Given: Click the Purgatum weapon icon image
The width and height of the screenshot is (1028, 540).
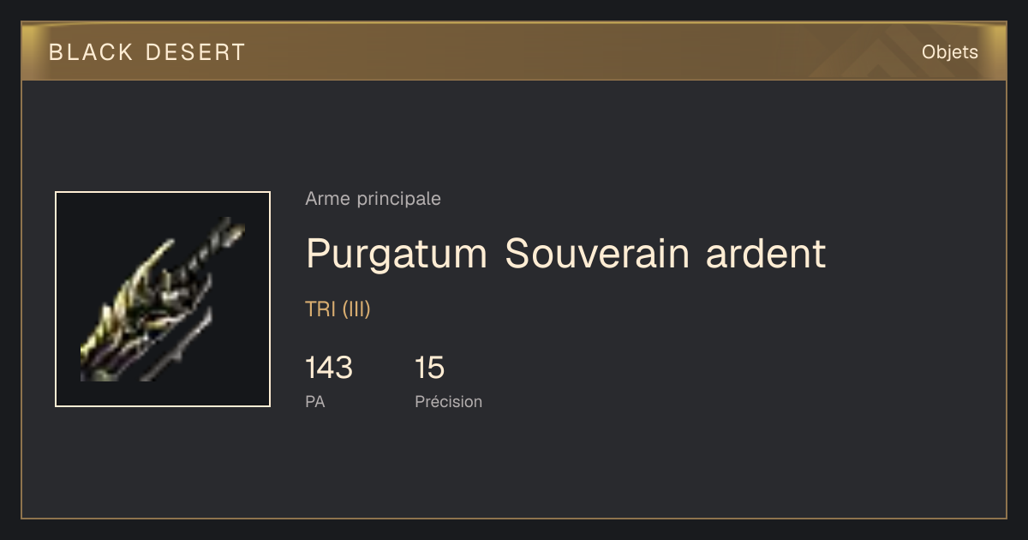Looking at the screenshot, I should pyautogui.click(x=163, y=299).
